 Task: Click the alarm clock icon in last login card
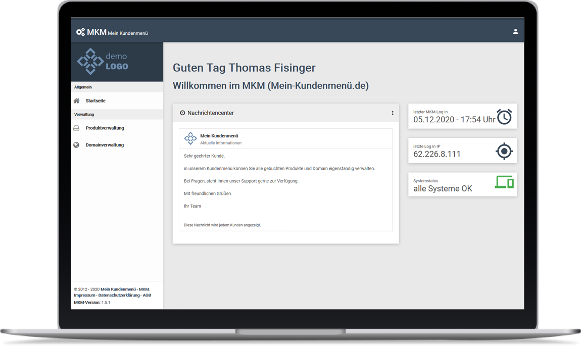click(504, 117)
